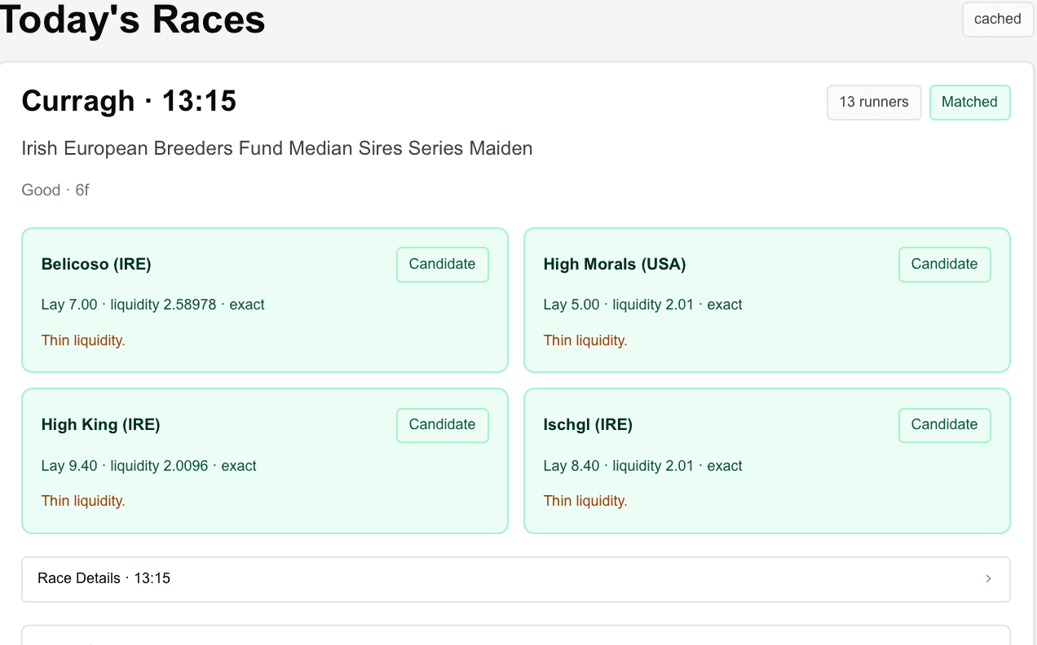Select the High Morals (USA) runner name
The image size is (1037, 645).
coord(615,264)
